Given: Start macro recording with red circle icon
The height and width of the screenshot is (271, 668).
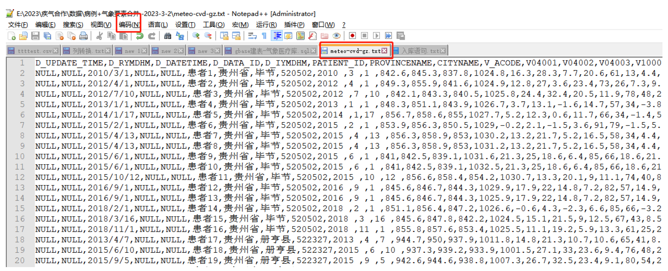Looking at the screenshot, I should click(x=352, y=36).
